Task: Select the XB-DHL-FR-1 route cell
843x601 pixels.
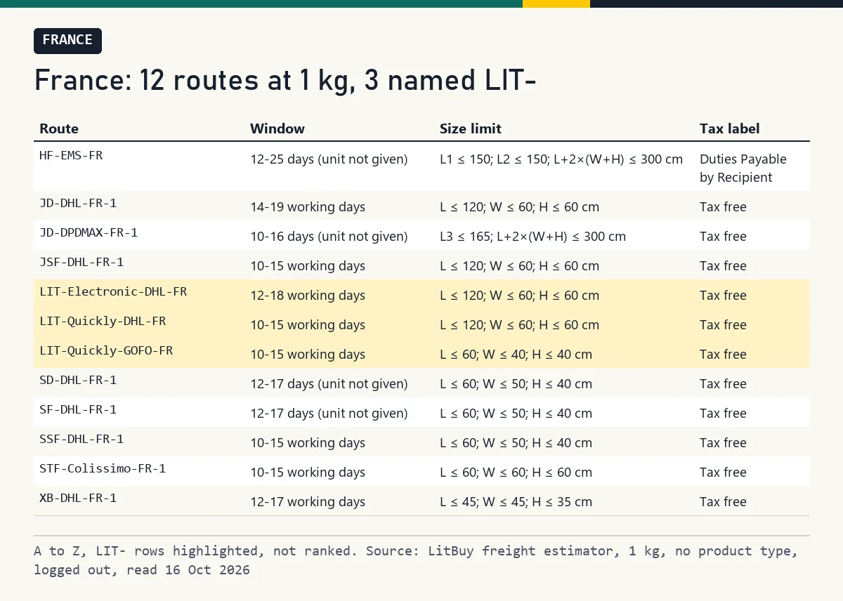Action: pyautogui.click(x=78, y=498)
